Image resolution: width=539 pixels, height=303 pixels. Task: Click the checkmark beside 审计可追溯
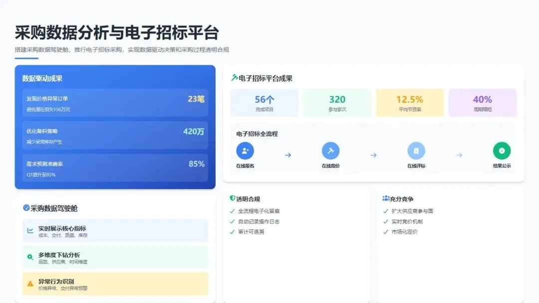click(232, 232)
